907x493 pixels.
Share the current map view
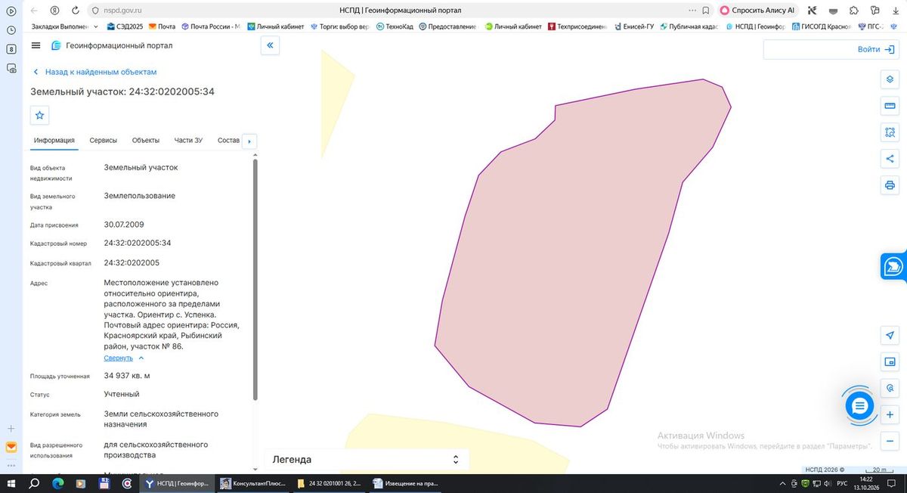coord(890,159)
